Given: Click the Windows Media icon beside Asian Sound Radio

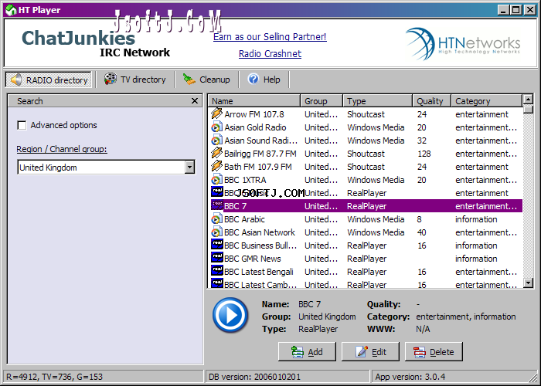Looking at the screenshot, I should (216, 140).
